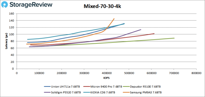This screenshot has height=97, width=205.
Task: Click the 400000 label on IOPS axis
Action: coord(107,73)
